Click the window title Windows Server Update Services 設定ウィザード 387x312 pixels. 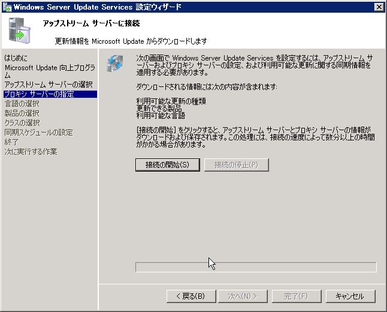click(98, 7)
